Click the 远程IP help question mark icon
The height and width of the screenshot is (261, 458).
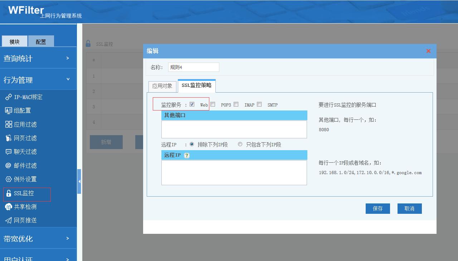point(186,155)
